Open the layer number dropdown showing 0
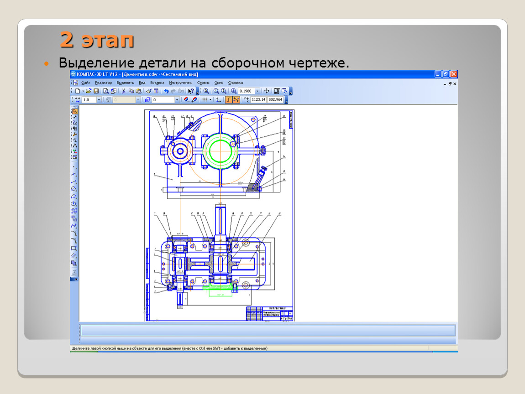Image resolution: width=525 pixels, height=394 pixels. point(177,99)
